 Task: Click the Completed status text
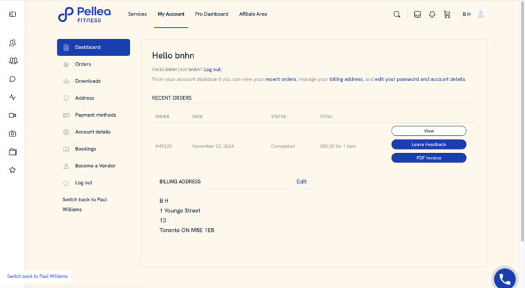pos(283,146)
